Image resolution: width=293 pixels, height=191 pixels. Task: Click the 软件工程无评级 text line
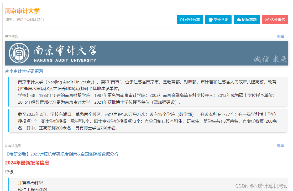[x=33, y=189]
